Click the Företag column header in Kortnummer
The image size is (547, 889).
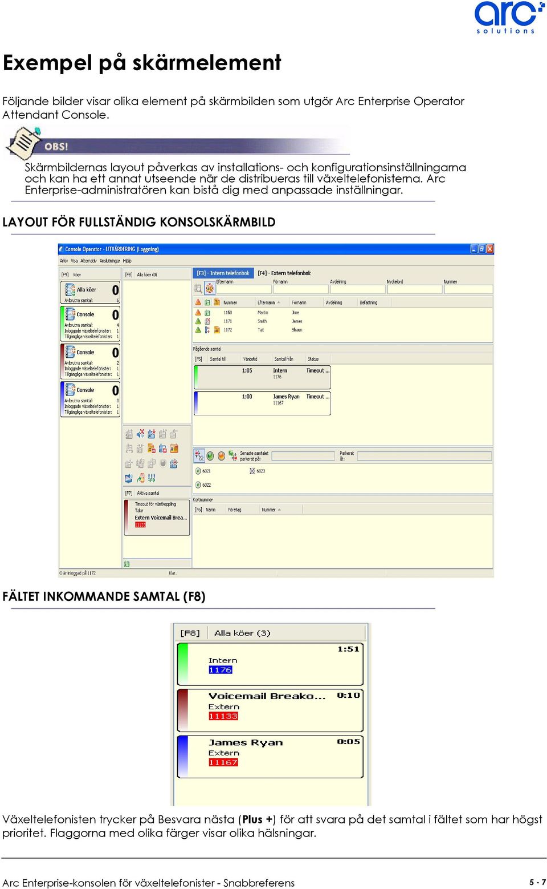coord(243,510)
